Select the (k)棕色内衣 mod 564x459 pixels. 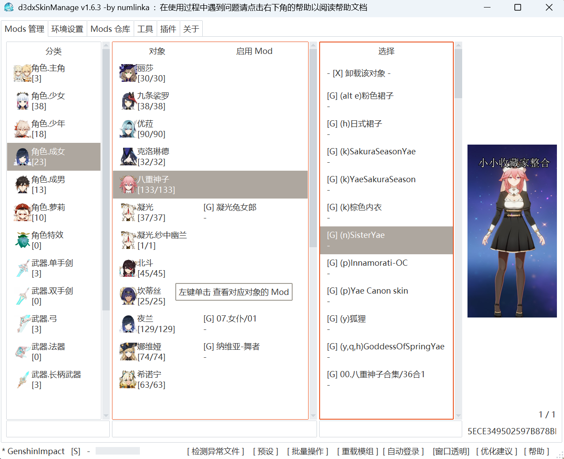point(386,212)
